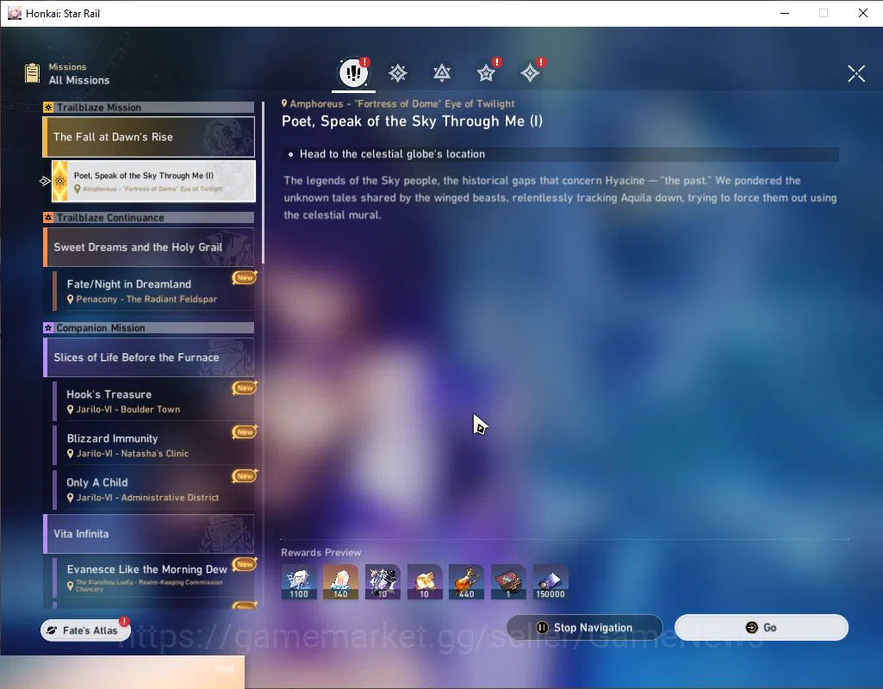
Task: Click Stop Navigation button
Action: click(x=585, y=627)
